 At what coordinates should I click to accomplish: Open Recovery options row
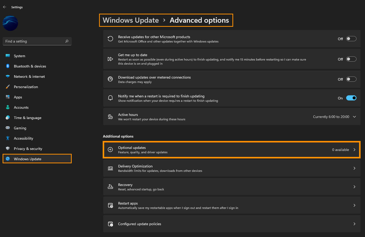pos(232,187)
